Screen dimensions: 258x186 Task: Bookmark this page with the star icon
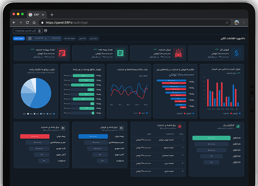tap(227, 23)
